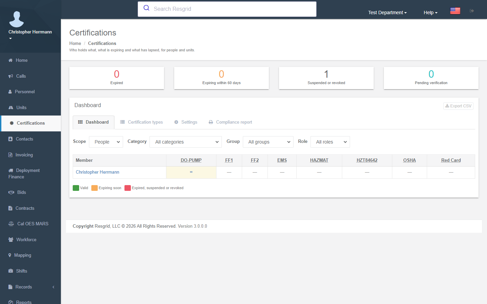Screen dimensions: 487x304
Task: Open Deployment Finance sidebar item
Action: [x=30, y=174]
